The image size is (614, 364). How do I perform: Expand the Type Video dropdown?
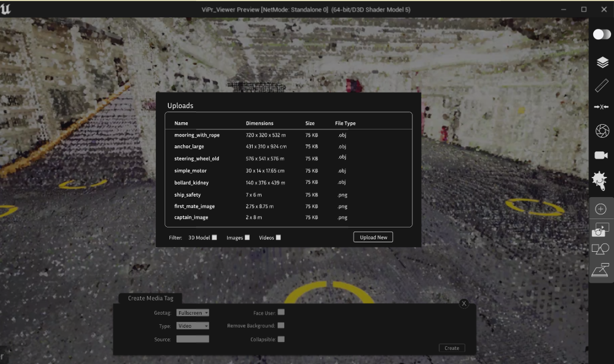pyautogui.click(x=193, y=326)
